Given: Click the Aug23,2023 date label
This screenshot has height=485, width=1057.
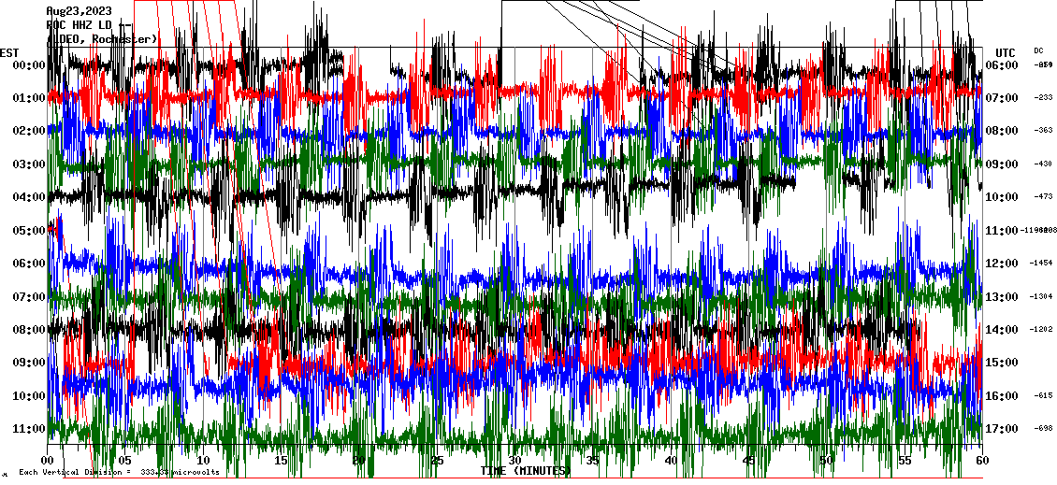Looking at the screenshot, I should coord(79,11).
